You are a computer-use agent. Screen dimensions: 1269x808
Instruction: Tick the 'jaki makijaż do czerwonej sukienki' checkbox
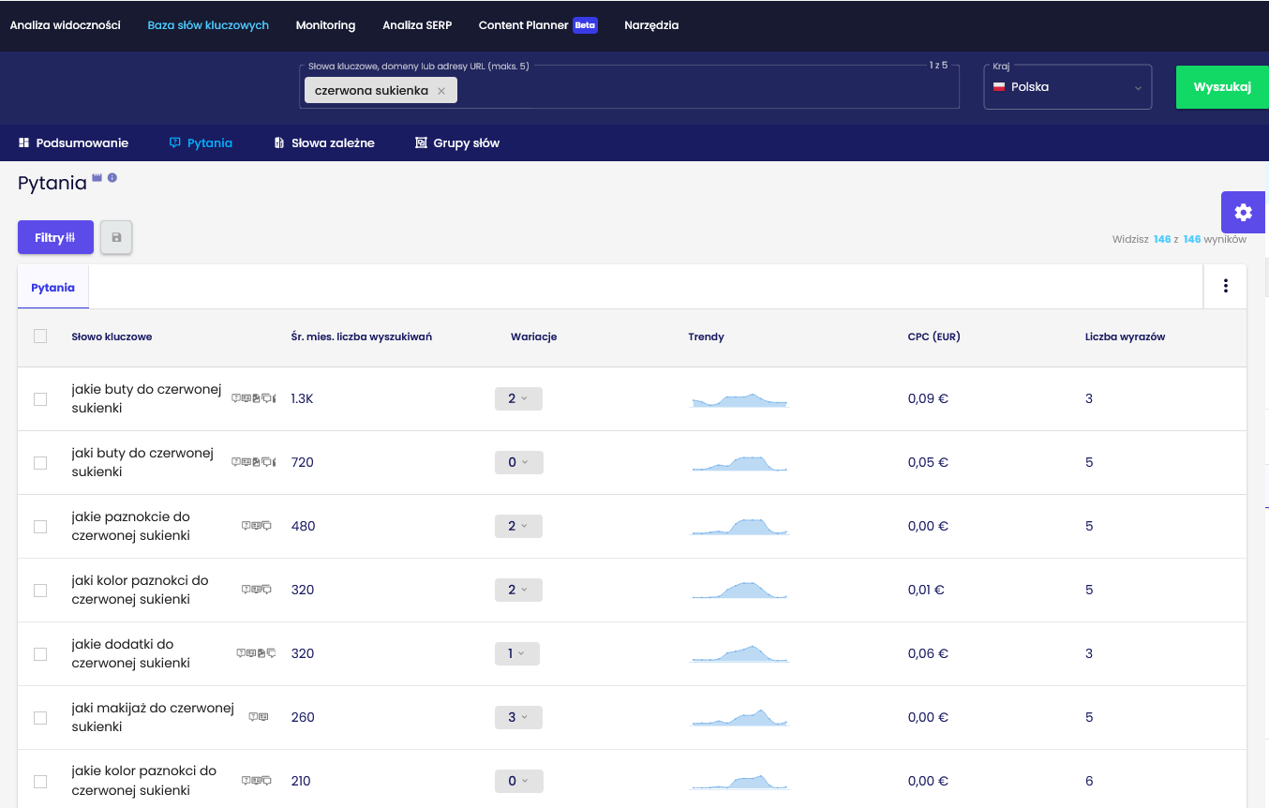click(40, 718)
